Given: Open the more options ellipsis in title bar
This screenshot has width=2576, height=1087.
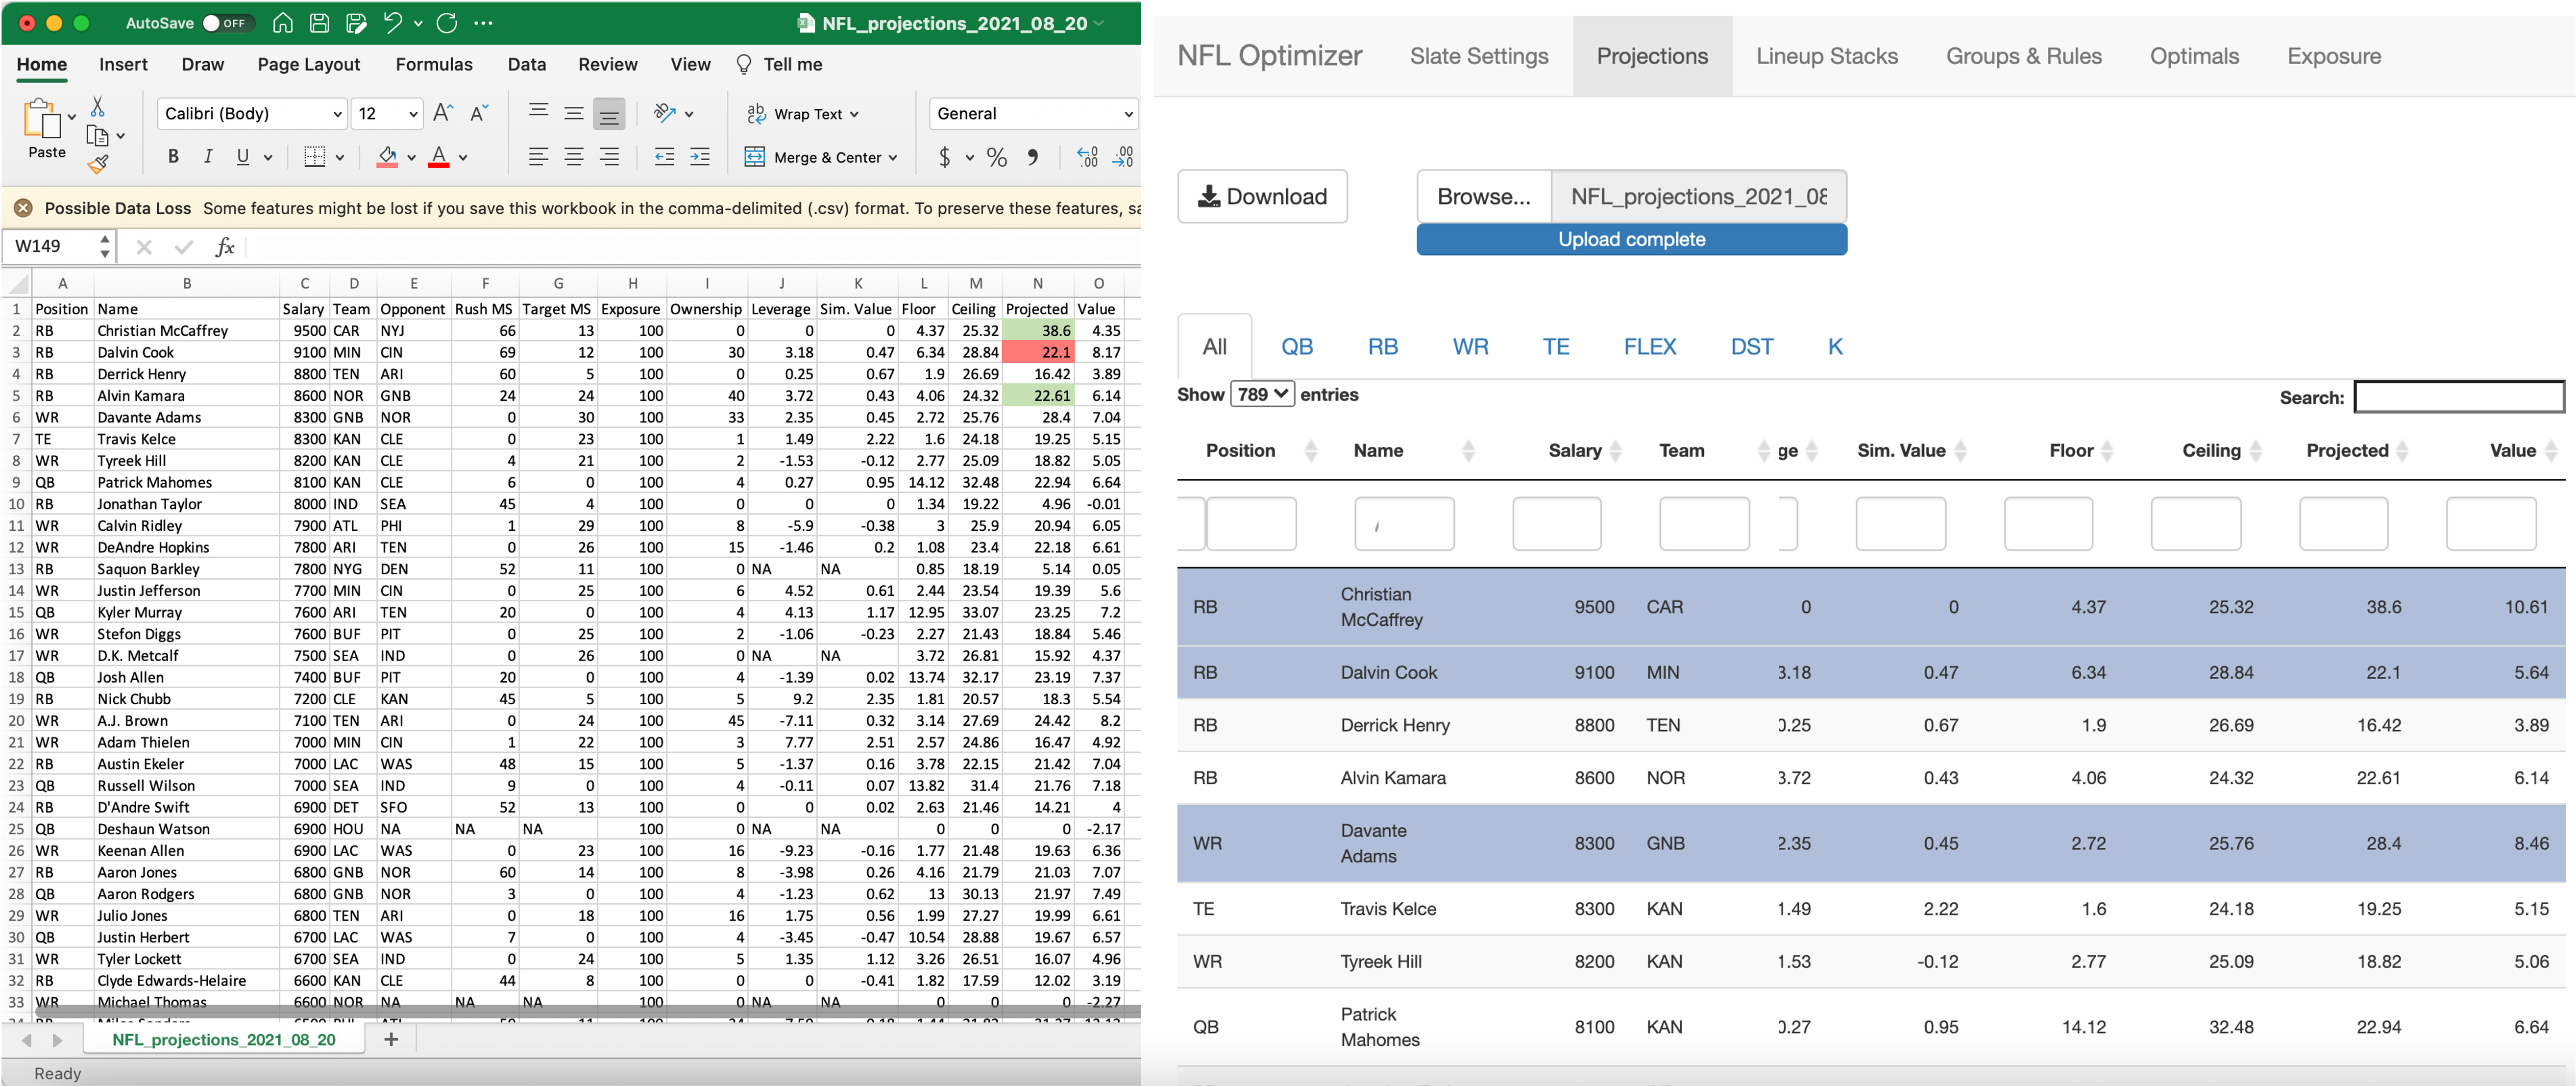Looking at the screenshot, I should 483,23.
